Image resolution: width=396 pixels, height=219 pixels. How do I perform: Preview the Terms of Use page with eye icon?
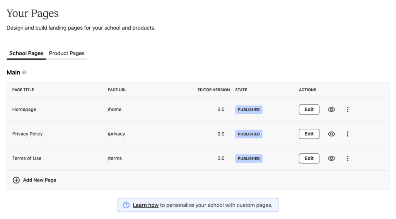(331, 158)
